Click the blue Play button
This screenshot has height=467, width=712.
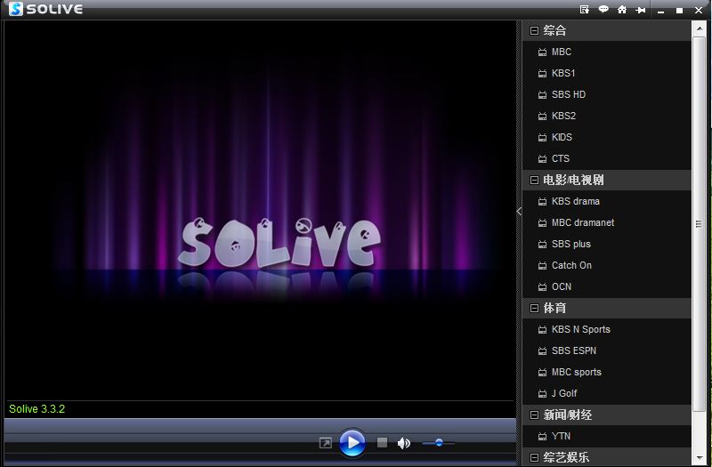pos(352,442)
